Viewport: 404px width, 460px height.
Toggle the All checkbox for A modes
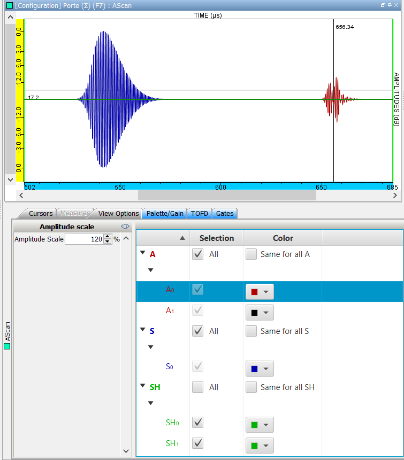[x=198, y=254]
